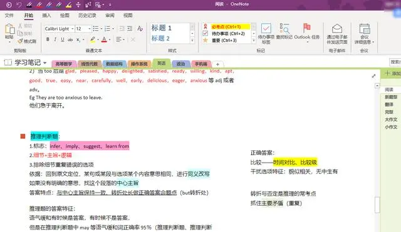
Task: Switch to the 绘图 ribbon tab
Action: point(65,15)
